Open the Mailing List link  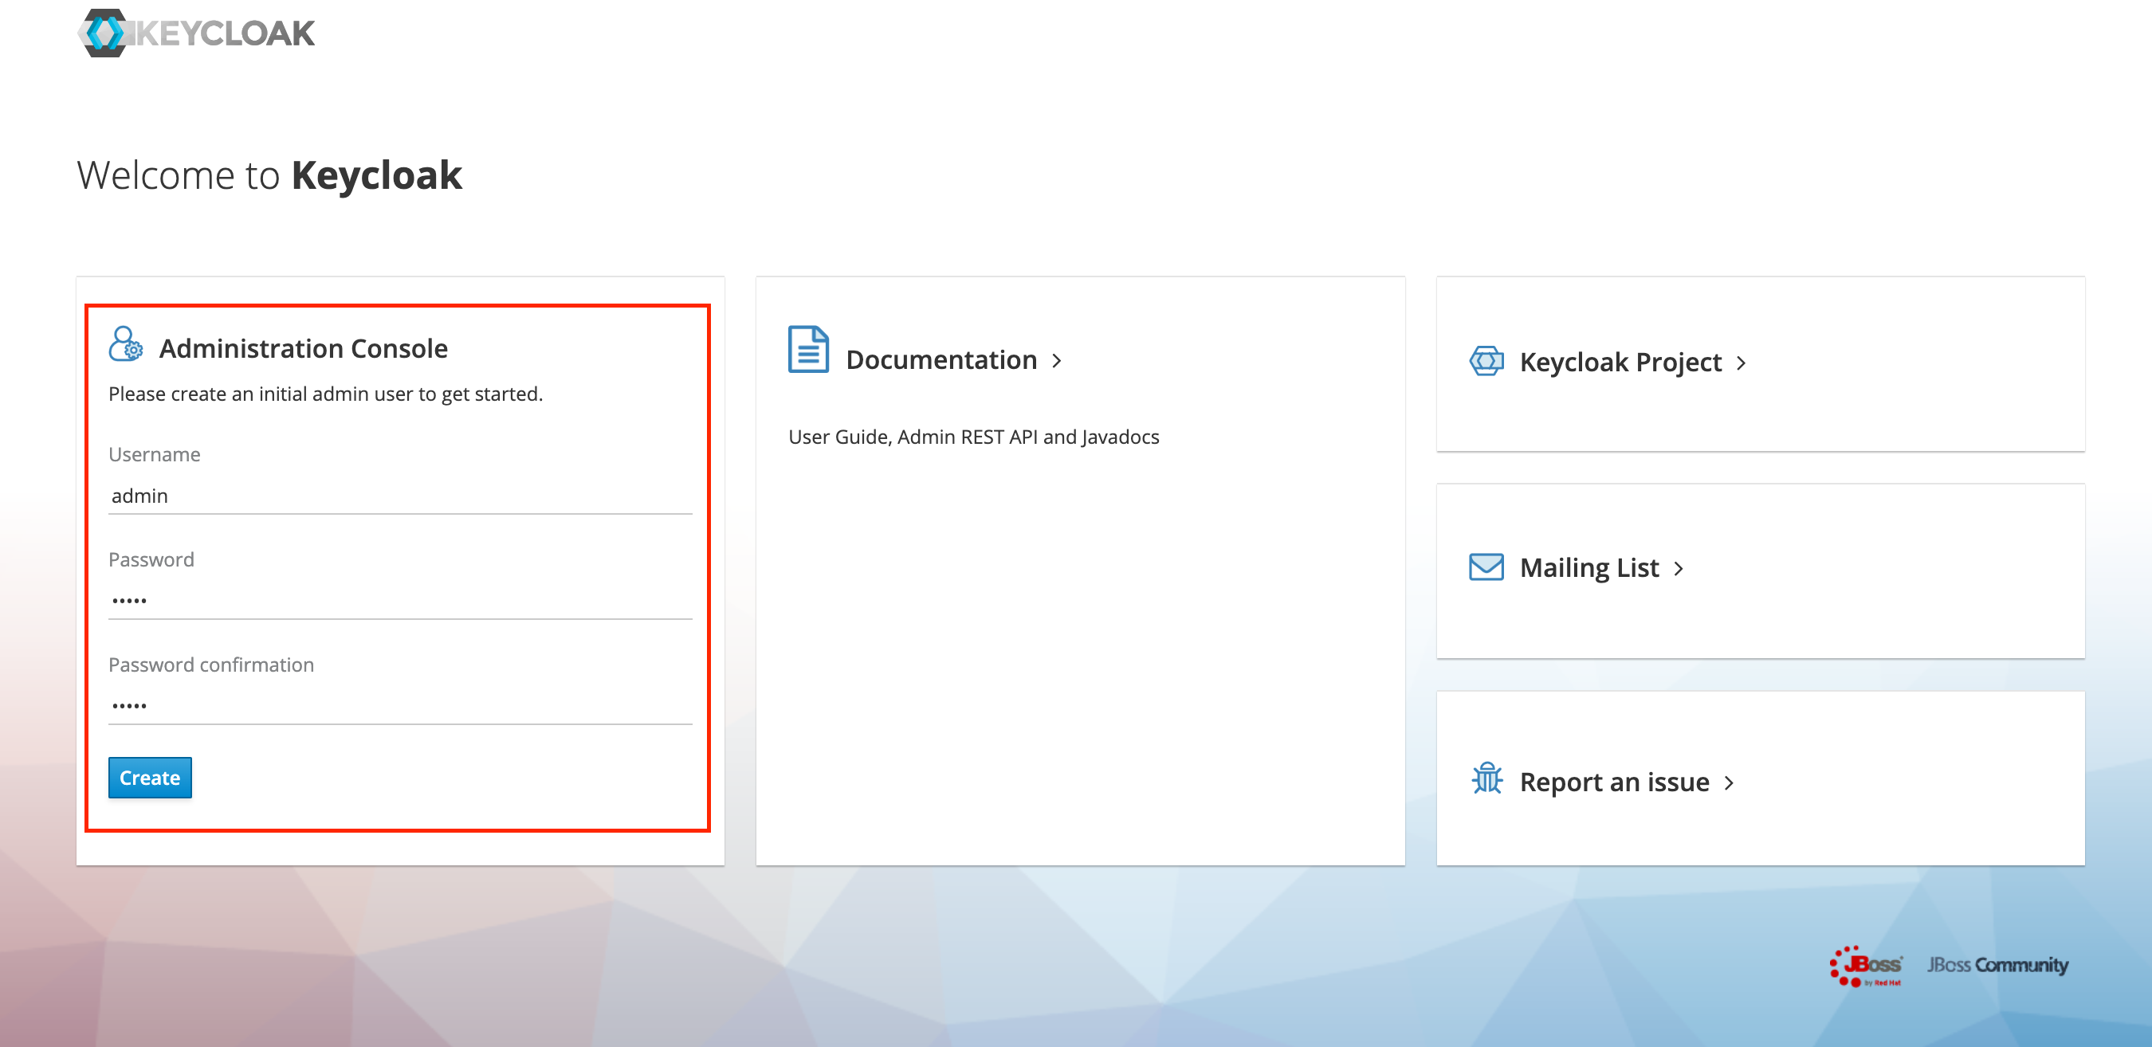1589,568
